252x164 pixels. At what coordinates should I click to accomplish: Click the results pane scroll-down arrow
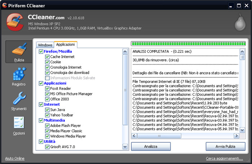pyautogui.click(x=242, y=130)
